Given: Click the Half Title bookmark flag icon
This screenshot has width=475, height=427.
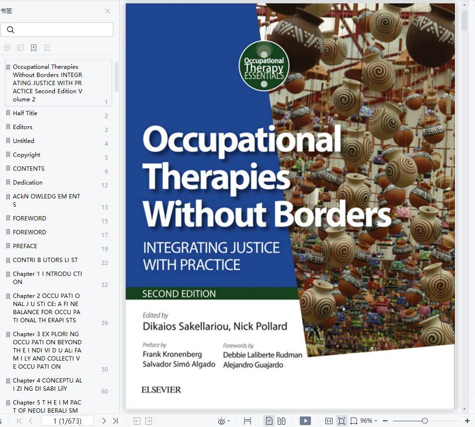Looking at the screenshot, I should point(8,113).
